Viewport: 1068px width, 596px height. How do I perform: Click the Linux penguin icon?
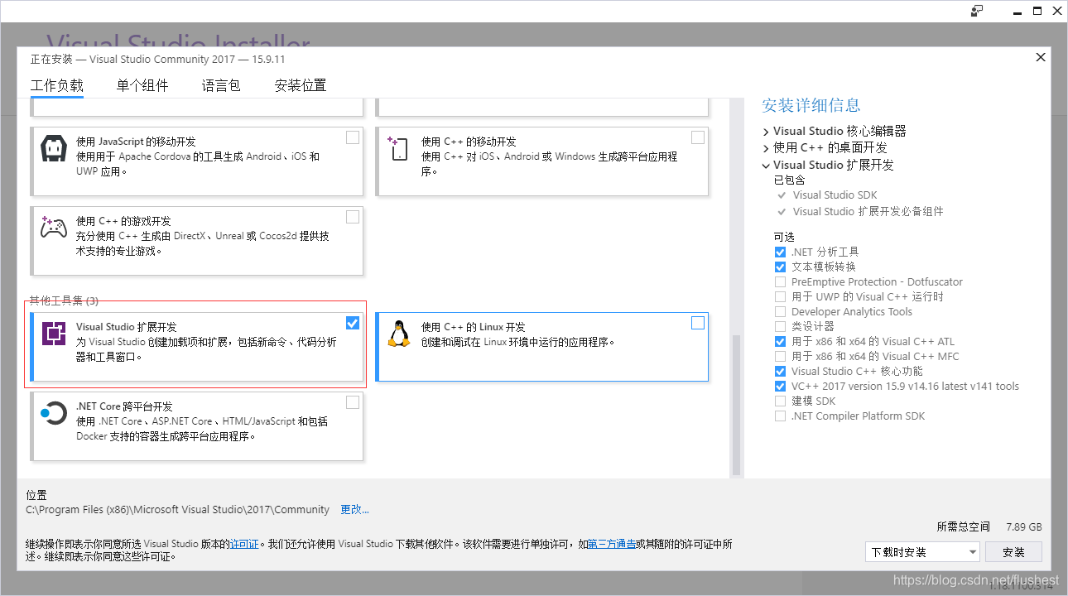[399, 334]
